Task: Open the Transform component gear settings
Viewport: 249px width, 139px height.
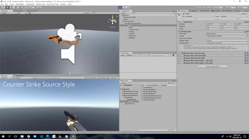Action: point(247,22)
